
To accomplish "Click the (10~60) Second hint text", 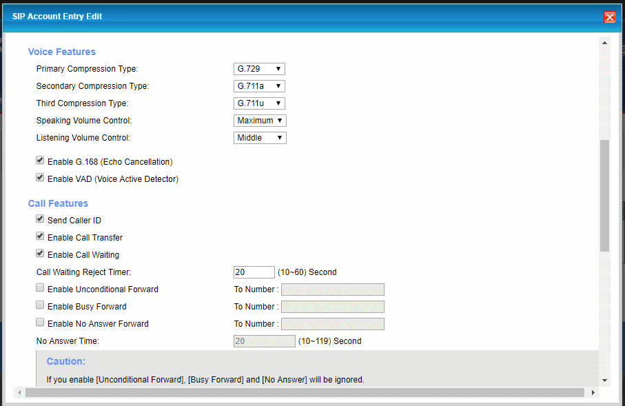I will pyautogui.click(x=307, y=272).
